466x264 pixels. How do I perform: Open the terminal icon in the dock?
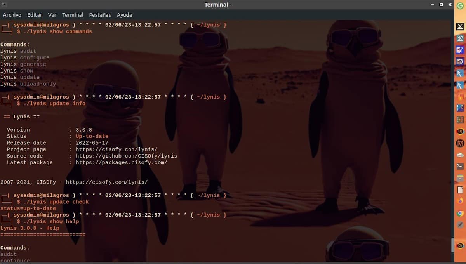tap(460, 166)
